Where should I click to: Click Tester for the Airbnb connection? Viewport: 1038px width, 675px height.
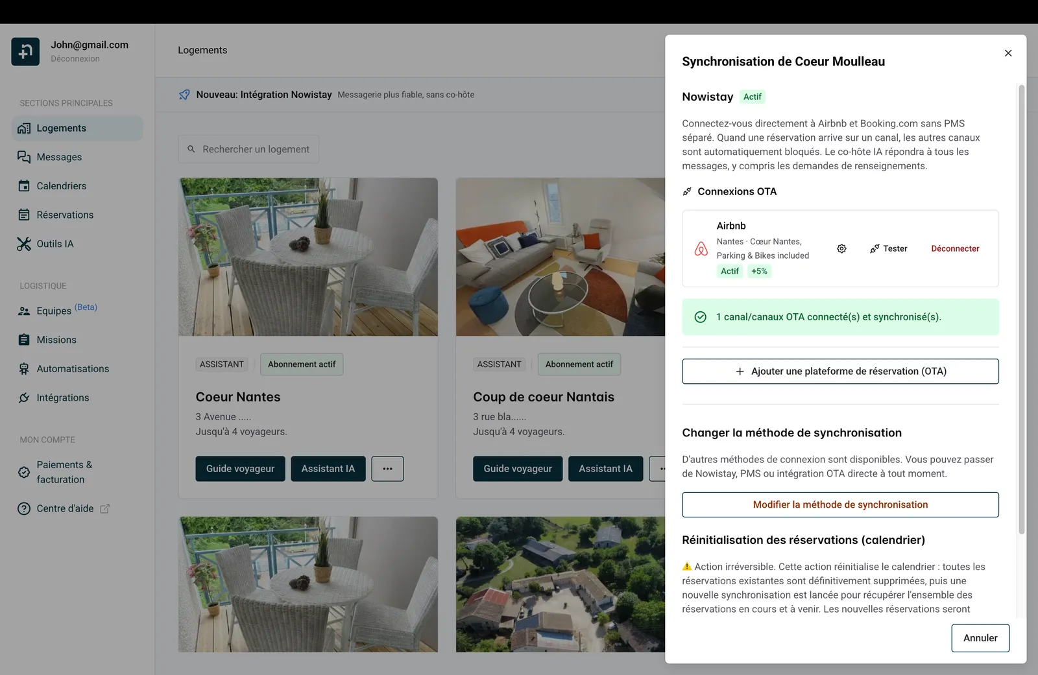tap(889, 249)
